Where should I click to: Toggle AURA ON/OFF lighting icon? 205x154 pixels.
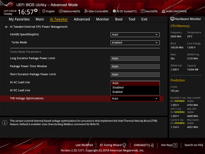163,11
